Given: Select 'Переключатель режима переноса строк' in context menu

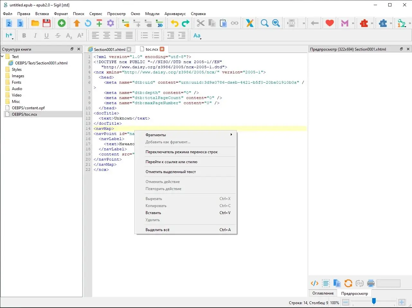Looking at the screenshot, I should [182, 152].
